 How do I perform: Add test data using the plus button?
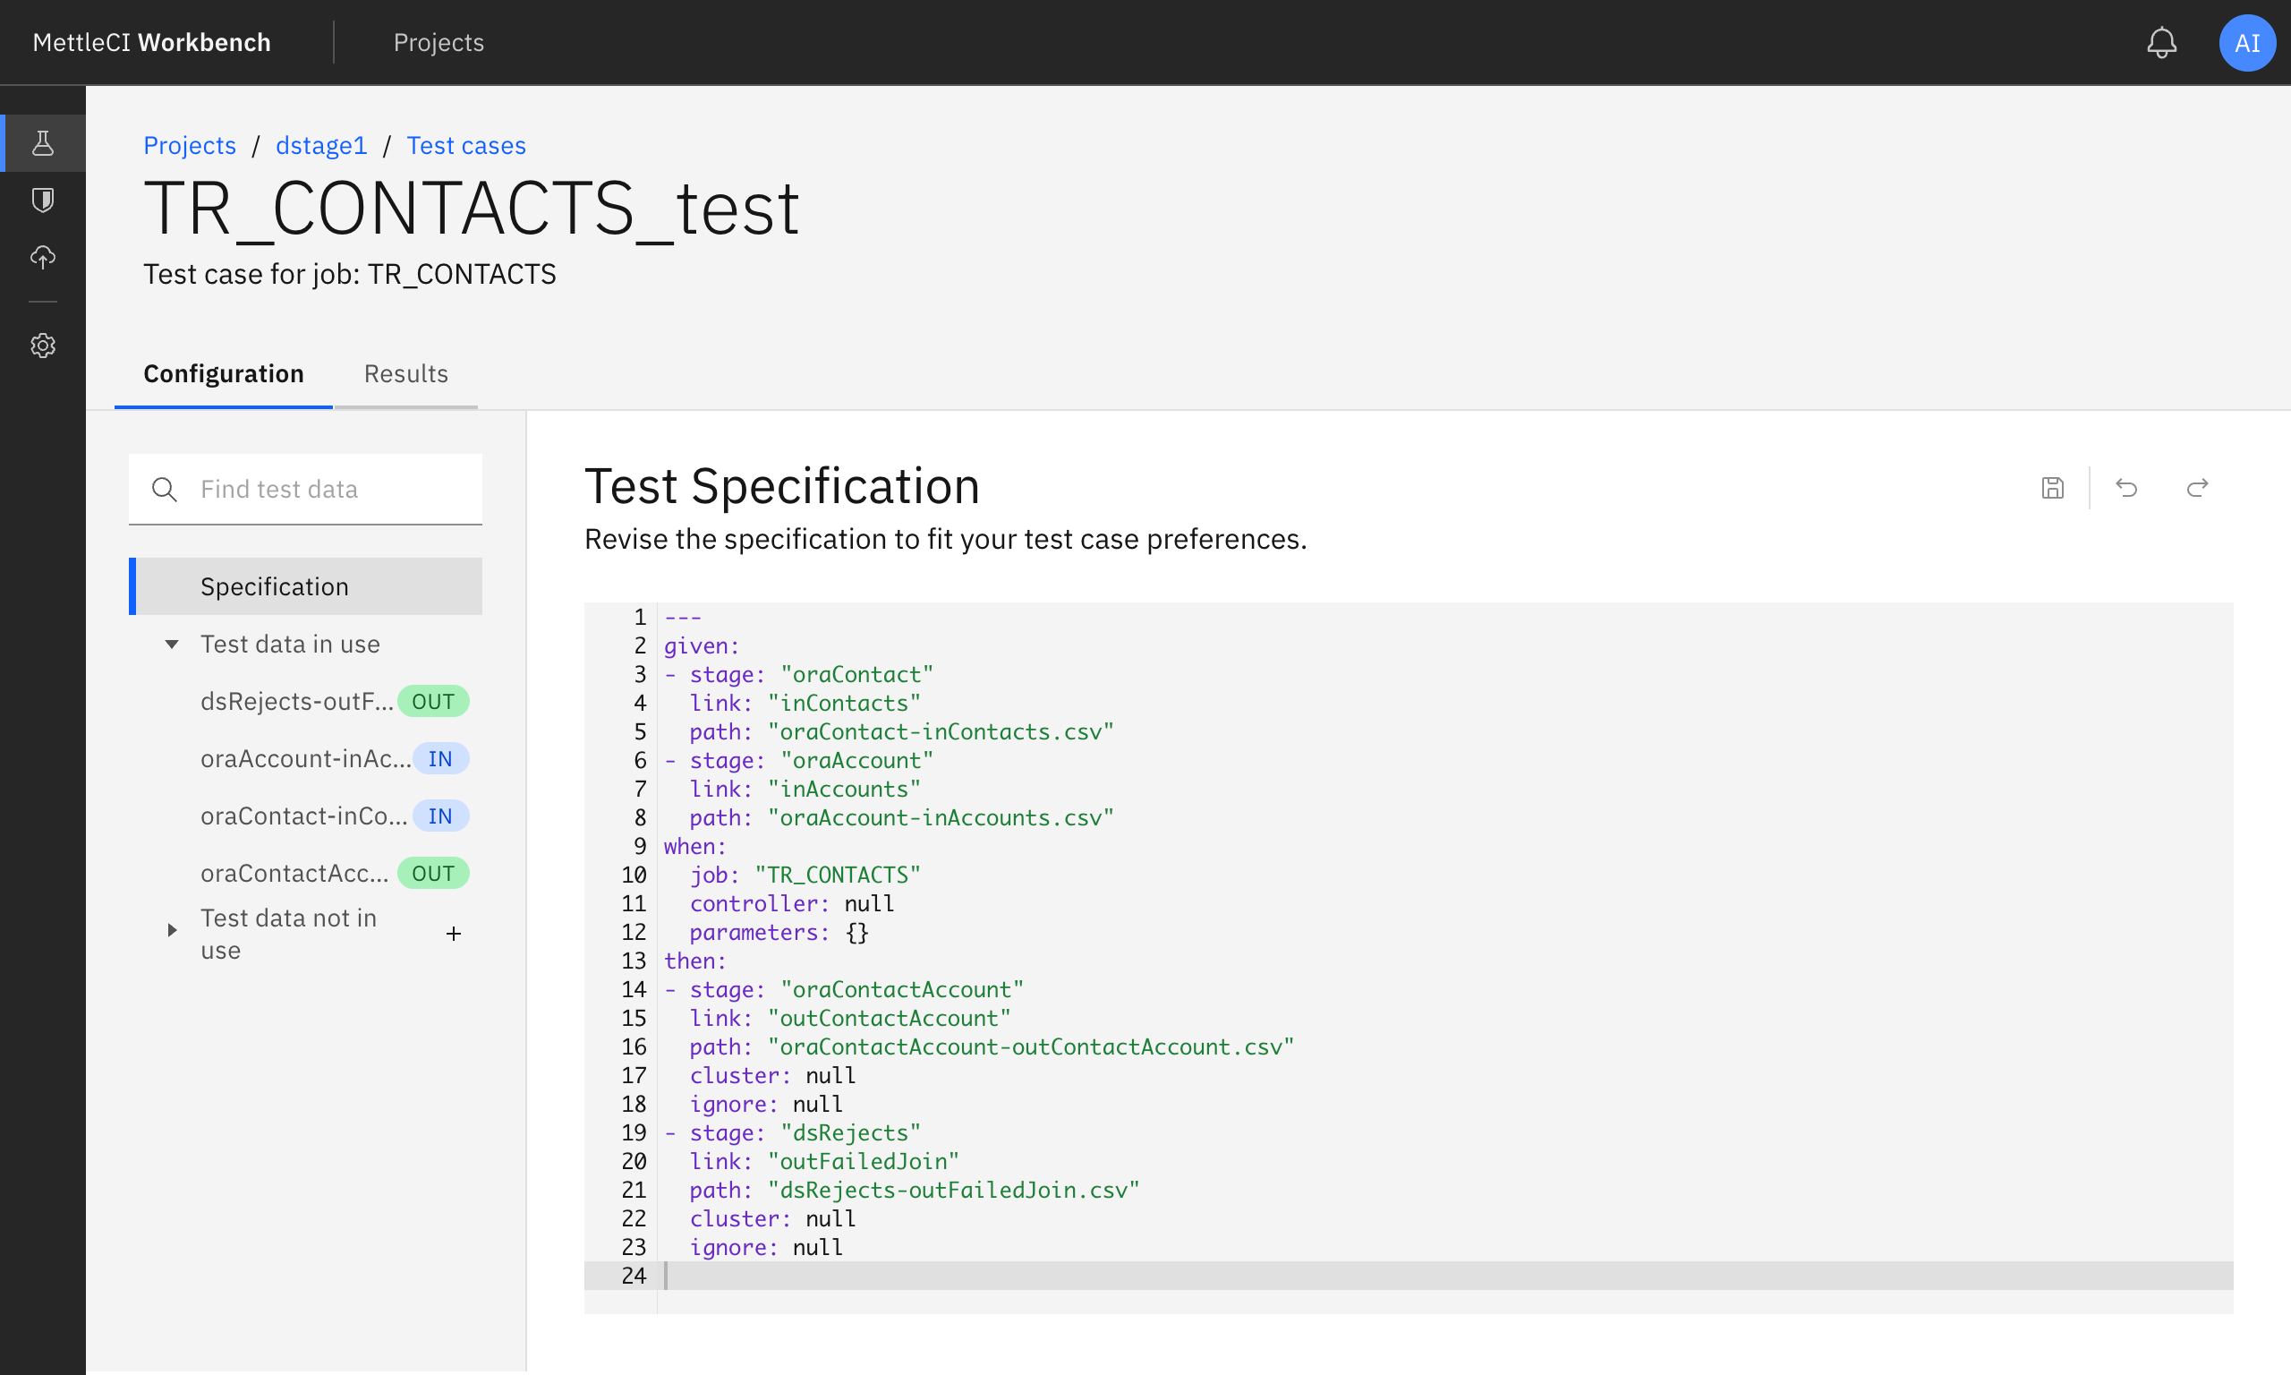coord(454,933)
